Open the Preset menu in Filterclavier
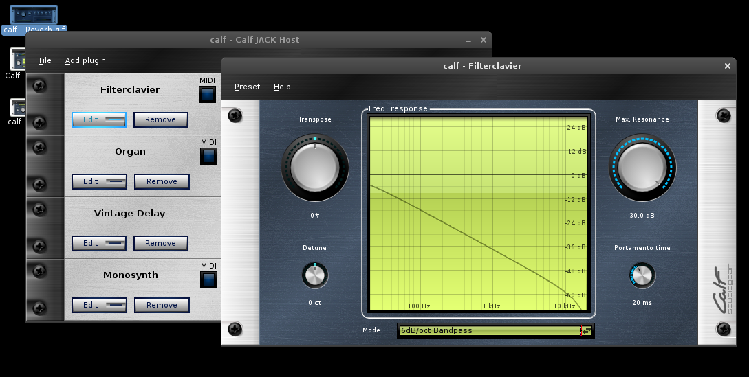This screenshot has width=749, height=377. tap(248, 87)
